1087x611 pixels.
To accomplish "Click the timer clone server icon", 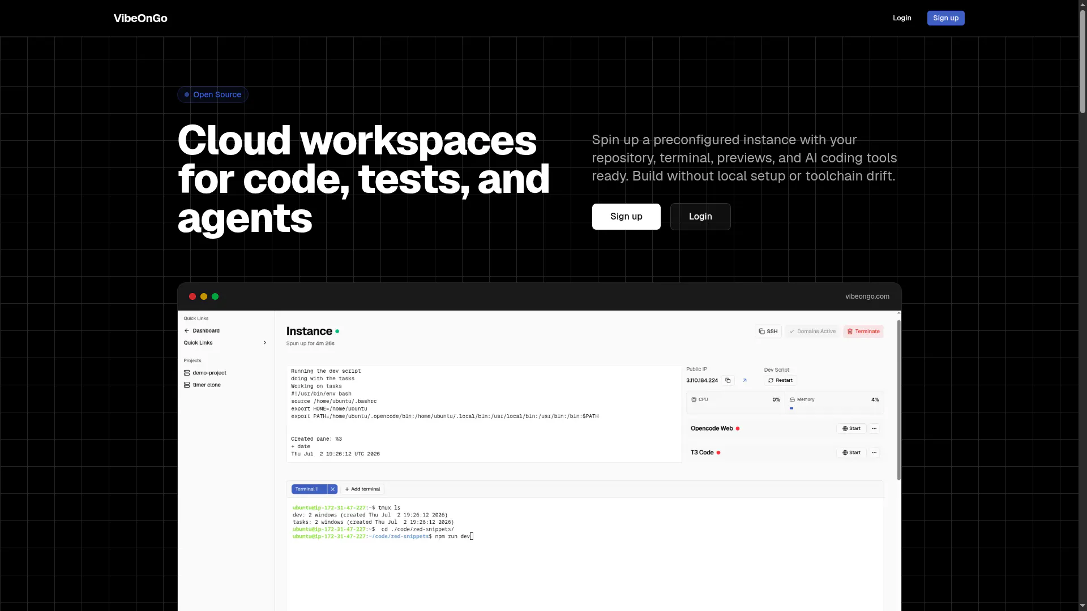I will click(187, 385).
